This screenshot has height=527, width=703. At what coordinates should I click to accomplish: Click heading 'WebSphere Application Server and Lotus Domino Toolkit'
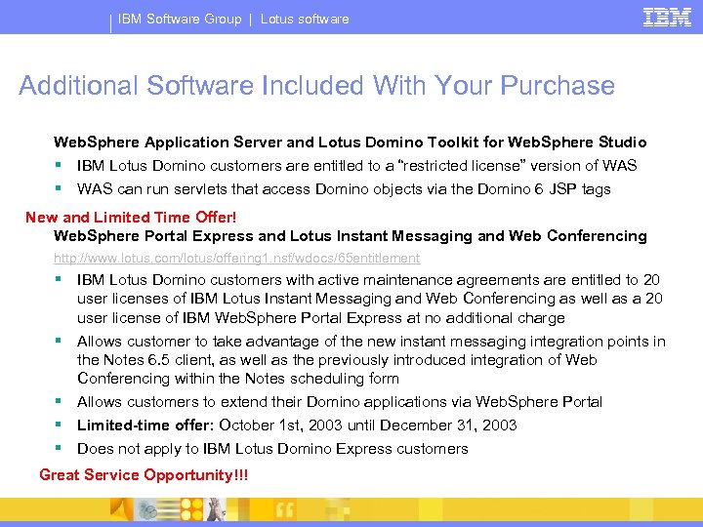pyautogui.click(x=351, y=142)
